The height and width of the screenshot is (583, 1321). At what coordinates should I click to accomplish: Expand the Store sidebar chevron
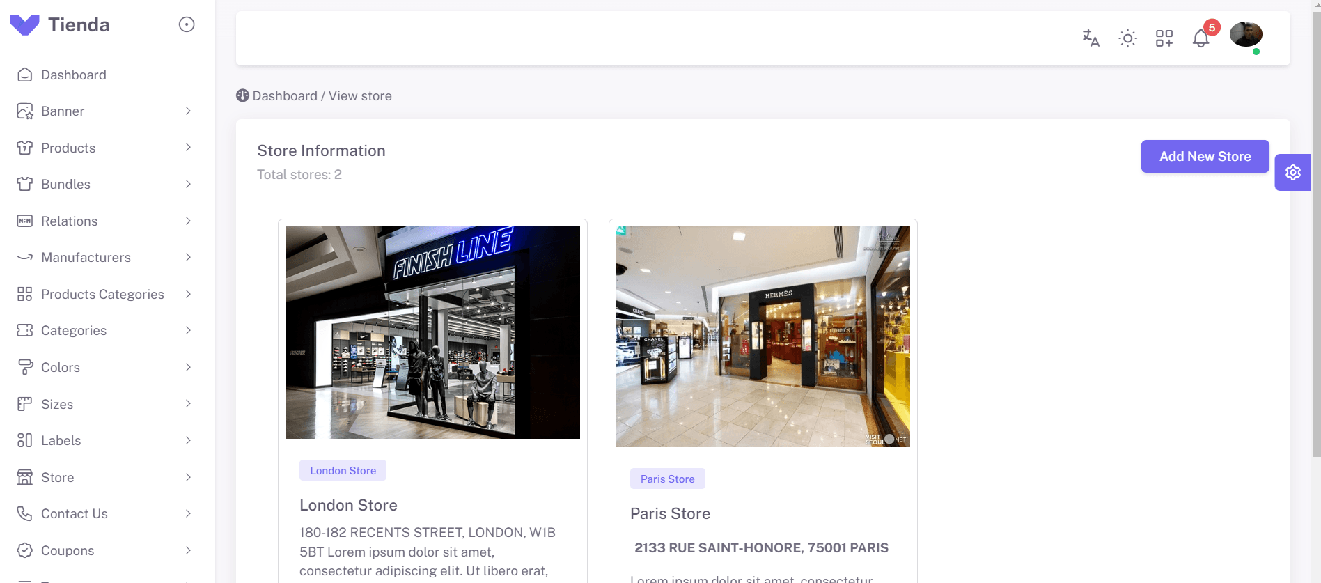pyautogui.click(x=188, y=477)
